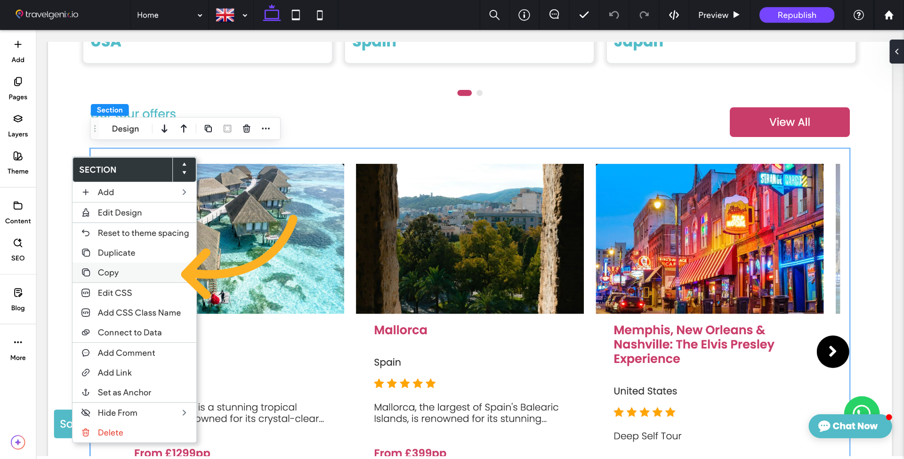The image size is (904, 459).
Task: Open the language flag dropdown
Action: tap(231, 15)
